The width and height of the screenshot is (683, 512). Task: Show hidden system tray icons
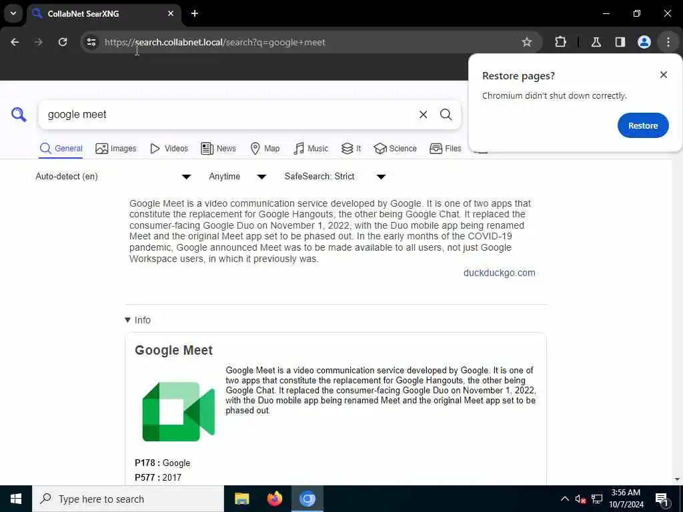click(x=564, y=499)
